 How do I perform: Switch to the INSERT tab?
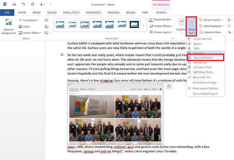tap(37, 13)
